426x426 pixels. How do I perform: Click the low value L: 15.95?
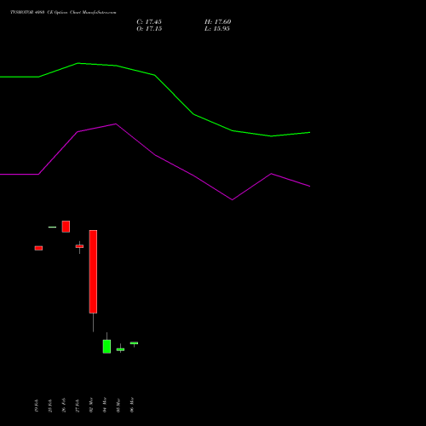[217, 29]
